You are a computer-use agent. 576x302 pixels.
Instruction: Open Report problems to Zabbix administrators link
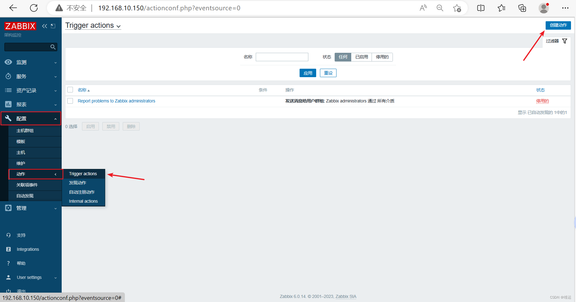pyautogui.click(x=116, y=101)
